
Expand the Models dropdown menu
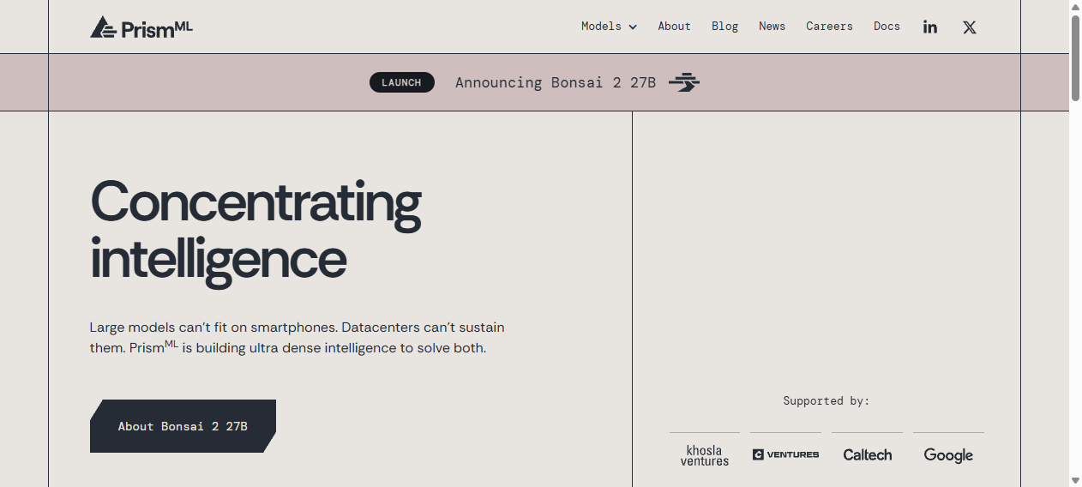click(x=609, y=27)
